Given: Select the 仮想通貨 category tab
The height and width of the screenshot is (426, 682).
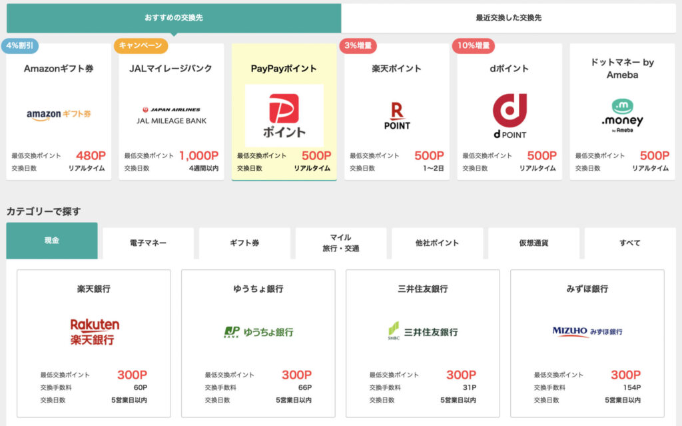Looking at the screenshot, I should 533,243.
